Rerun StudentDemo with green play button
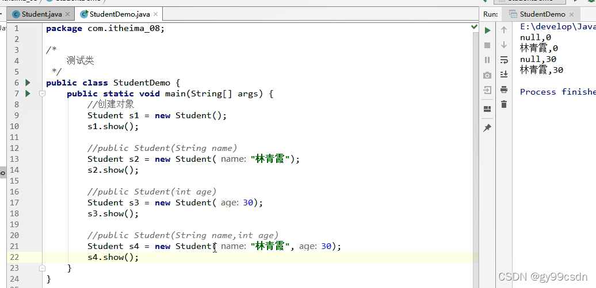Image resolution: width=596 pixels, height=288 pixels. [487, 30]
